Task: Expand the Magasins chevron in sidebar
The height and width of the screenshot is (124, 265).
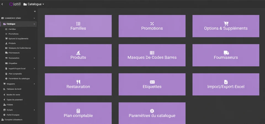Action: pyautogui.click(x=34, y=84)
